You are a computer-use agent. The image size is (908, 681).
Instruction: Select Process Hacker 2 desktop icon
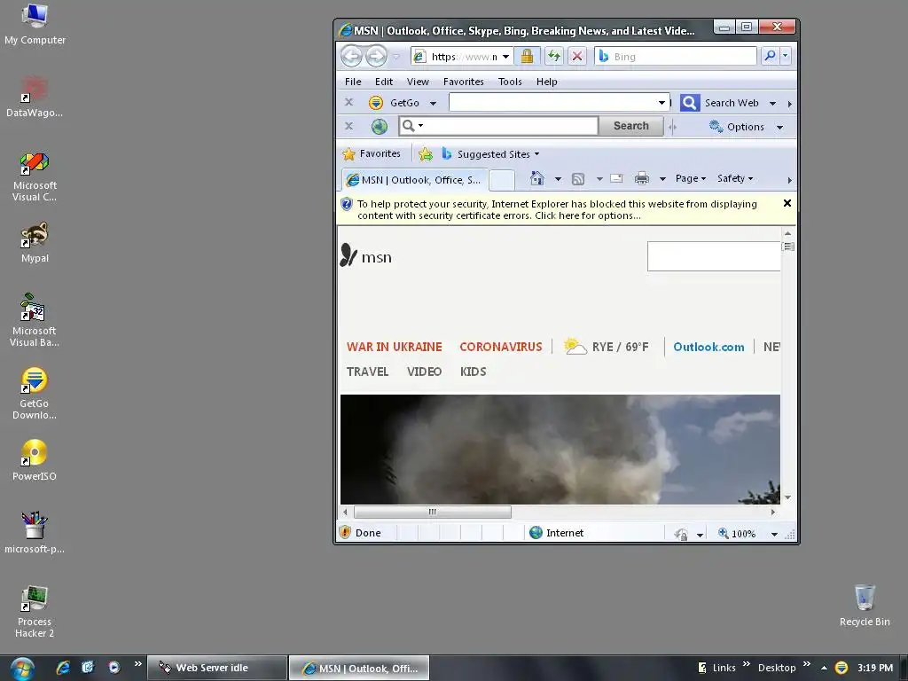35,612
